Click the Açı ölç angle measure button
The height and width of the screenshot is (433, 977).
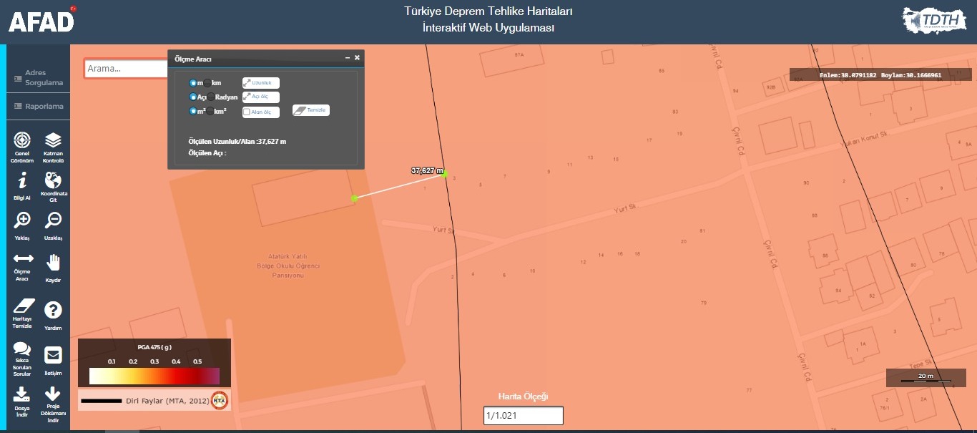pos(261,97)
